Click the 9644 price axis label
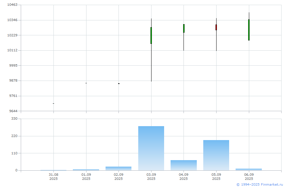 13,111
